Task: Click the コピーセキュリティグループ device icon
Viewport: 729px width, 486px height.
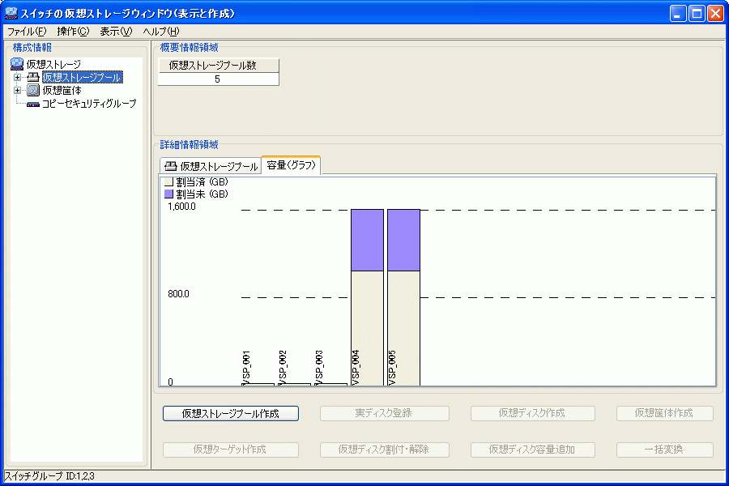Action: point(33,104)
